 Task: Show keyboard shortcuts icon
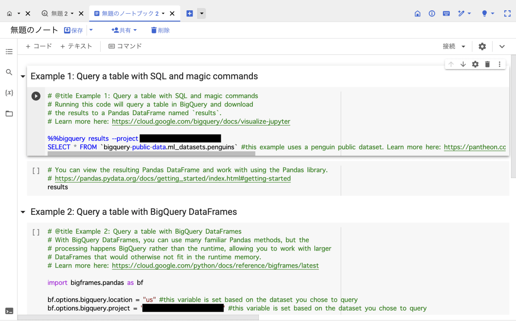tap(446, 14)
